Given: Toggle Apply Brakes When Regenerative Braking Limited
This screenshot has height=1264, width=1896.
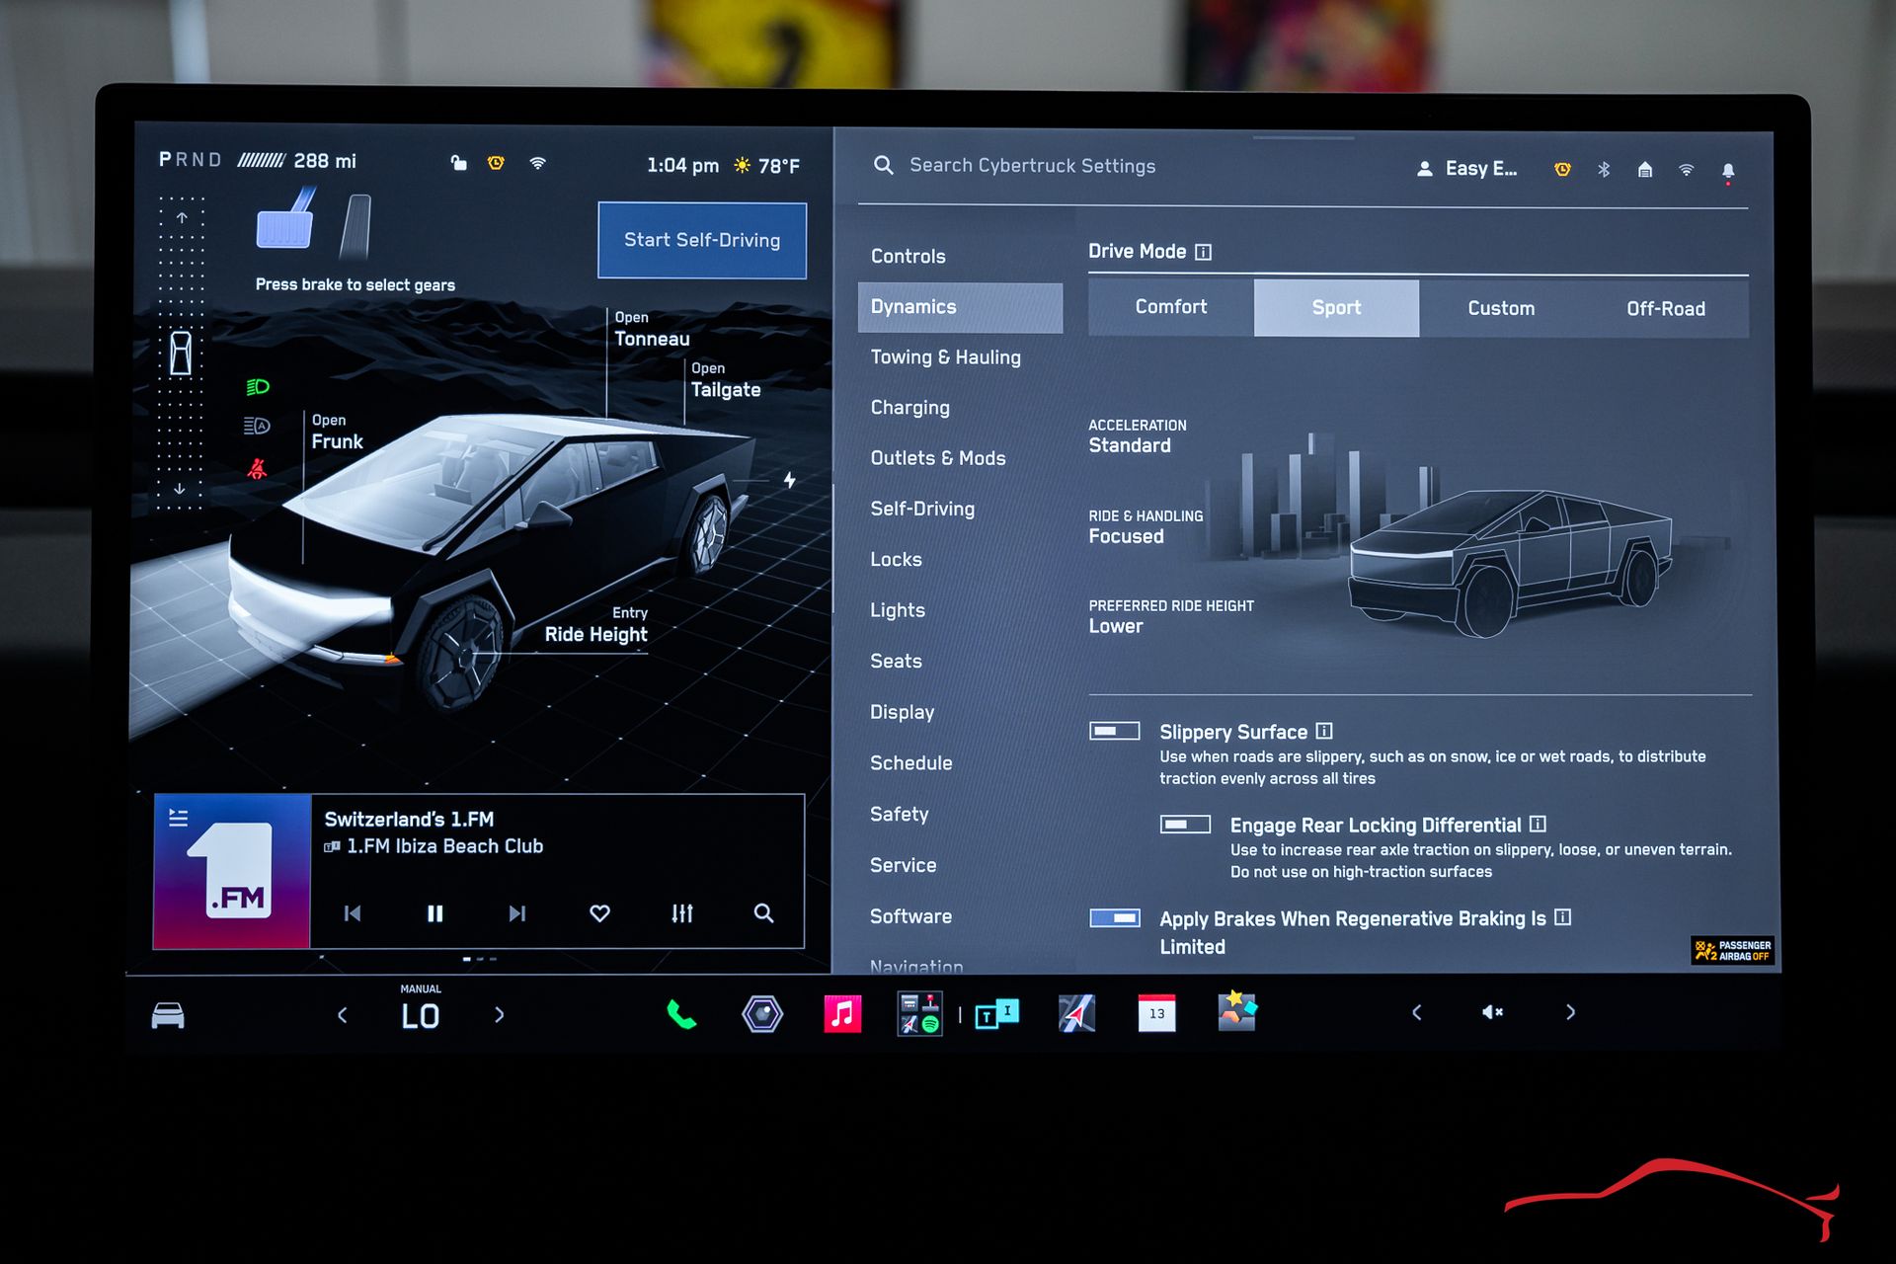Looking at the screenshot, I should click(1115, 918).
